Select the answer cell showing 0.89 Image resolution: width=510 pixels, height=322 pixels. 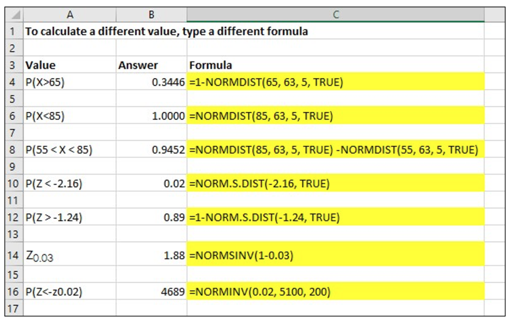(151, 218)
